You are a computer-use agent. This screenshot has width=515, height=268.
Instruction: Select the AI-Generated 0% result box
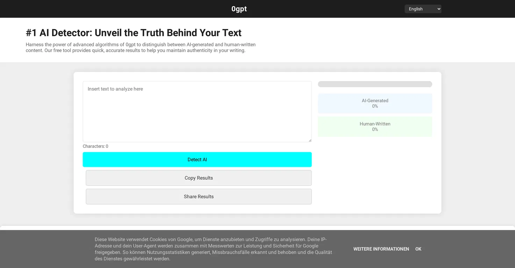(x=375, y=103)
